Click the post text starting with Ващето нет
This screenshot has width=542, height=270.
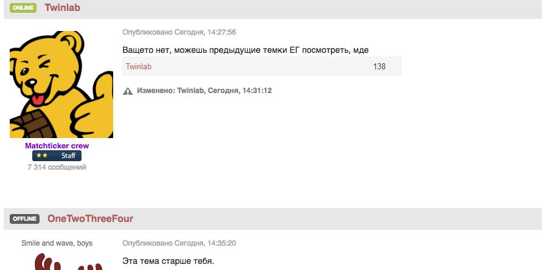(245, 50)
